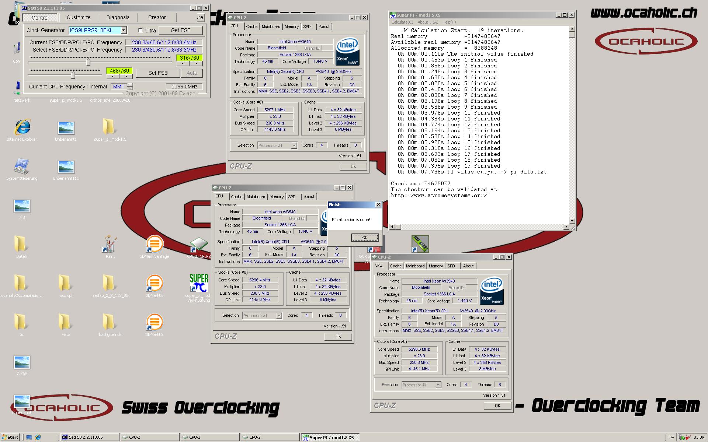Screen dimensions: 708x442
Task: Open the CPU frequency MMT spinner in SetFSB
Action: point(130,87)
